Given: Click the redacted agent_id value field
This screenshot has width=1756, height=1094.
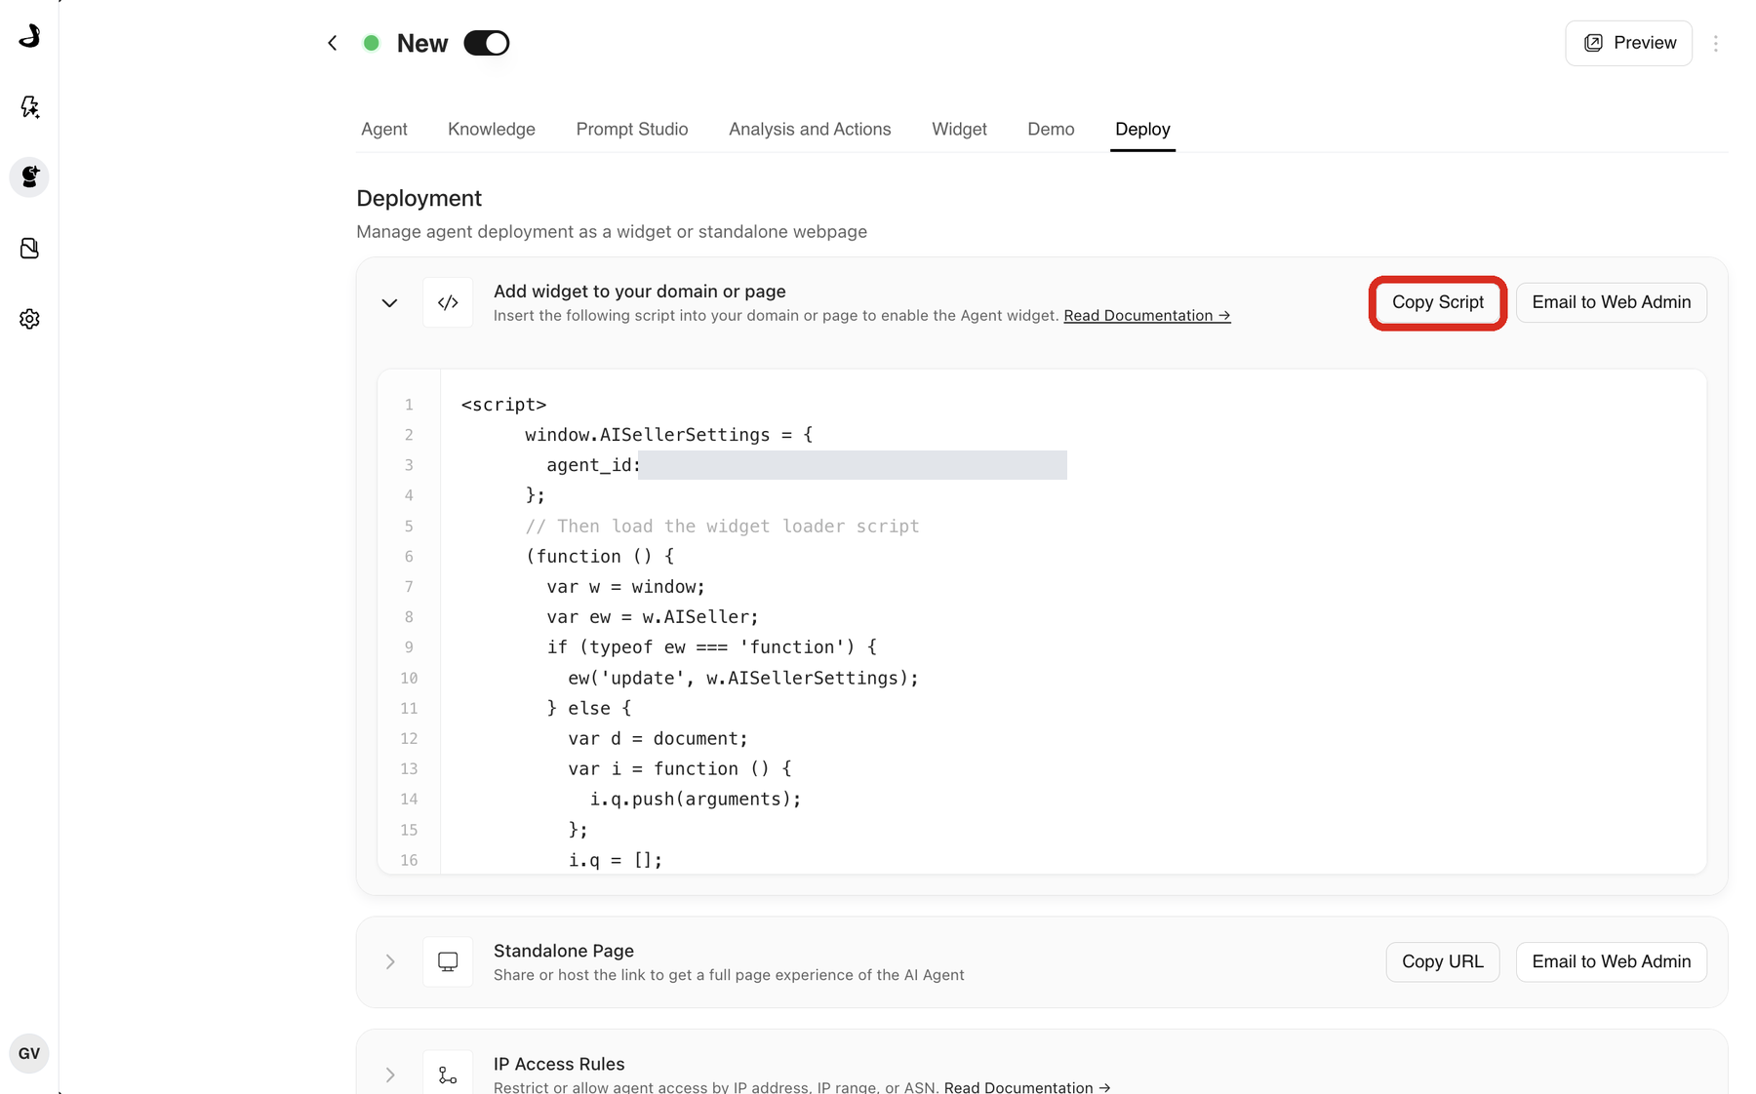Looking at the screenshot, I should pyautogui.click(x=853, y=465).
